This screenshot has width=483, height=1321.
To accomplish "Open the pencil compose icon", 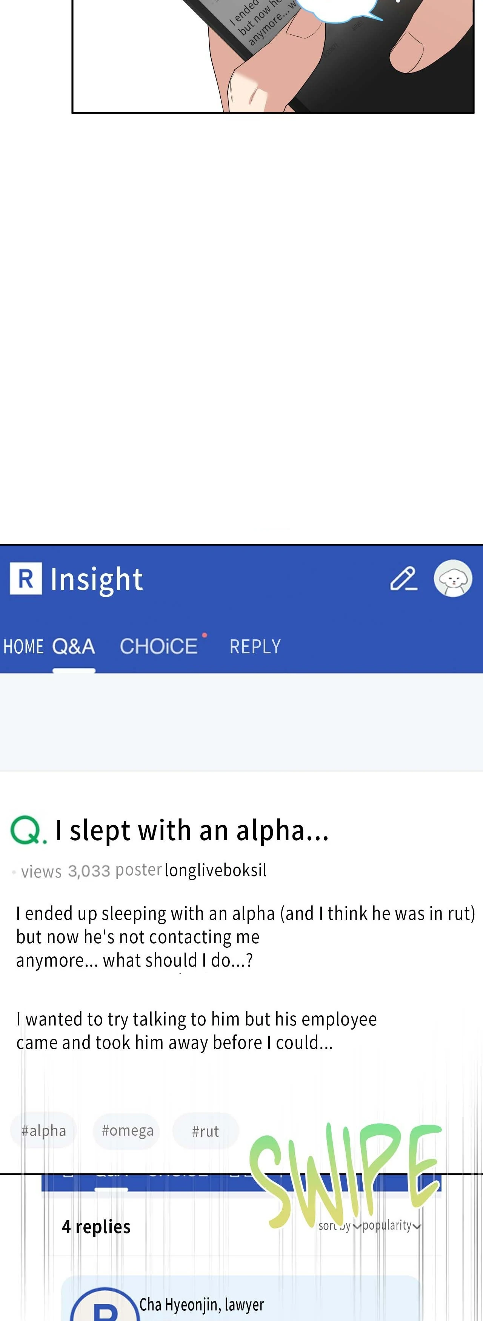I will pos(403,579).
